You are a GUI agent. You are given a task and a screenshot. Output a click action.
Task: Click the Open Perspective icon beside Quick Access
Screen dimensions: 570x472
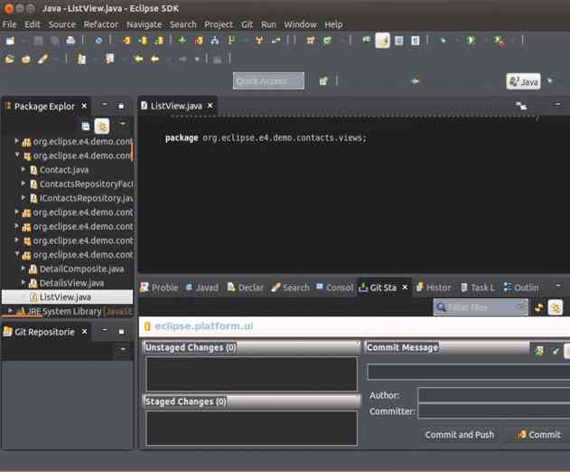(322, 81)
